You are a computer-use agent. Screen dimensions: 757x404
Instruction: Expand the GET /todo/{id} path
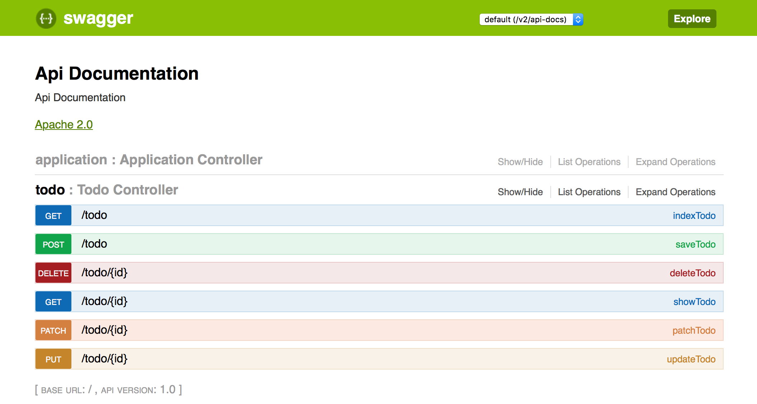click(104, 301)
